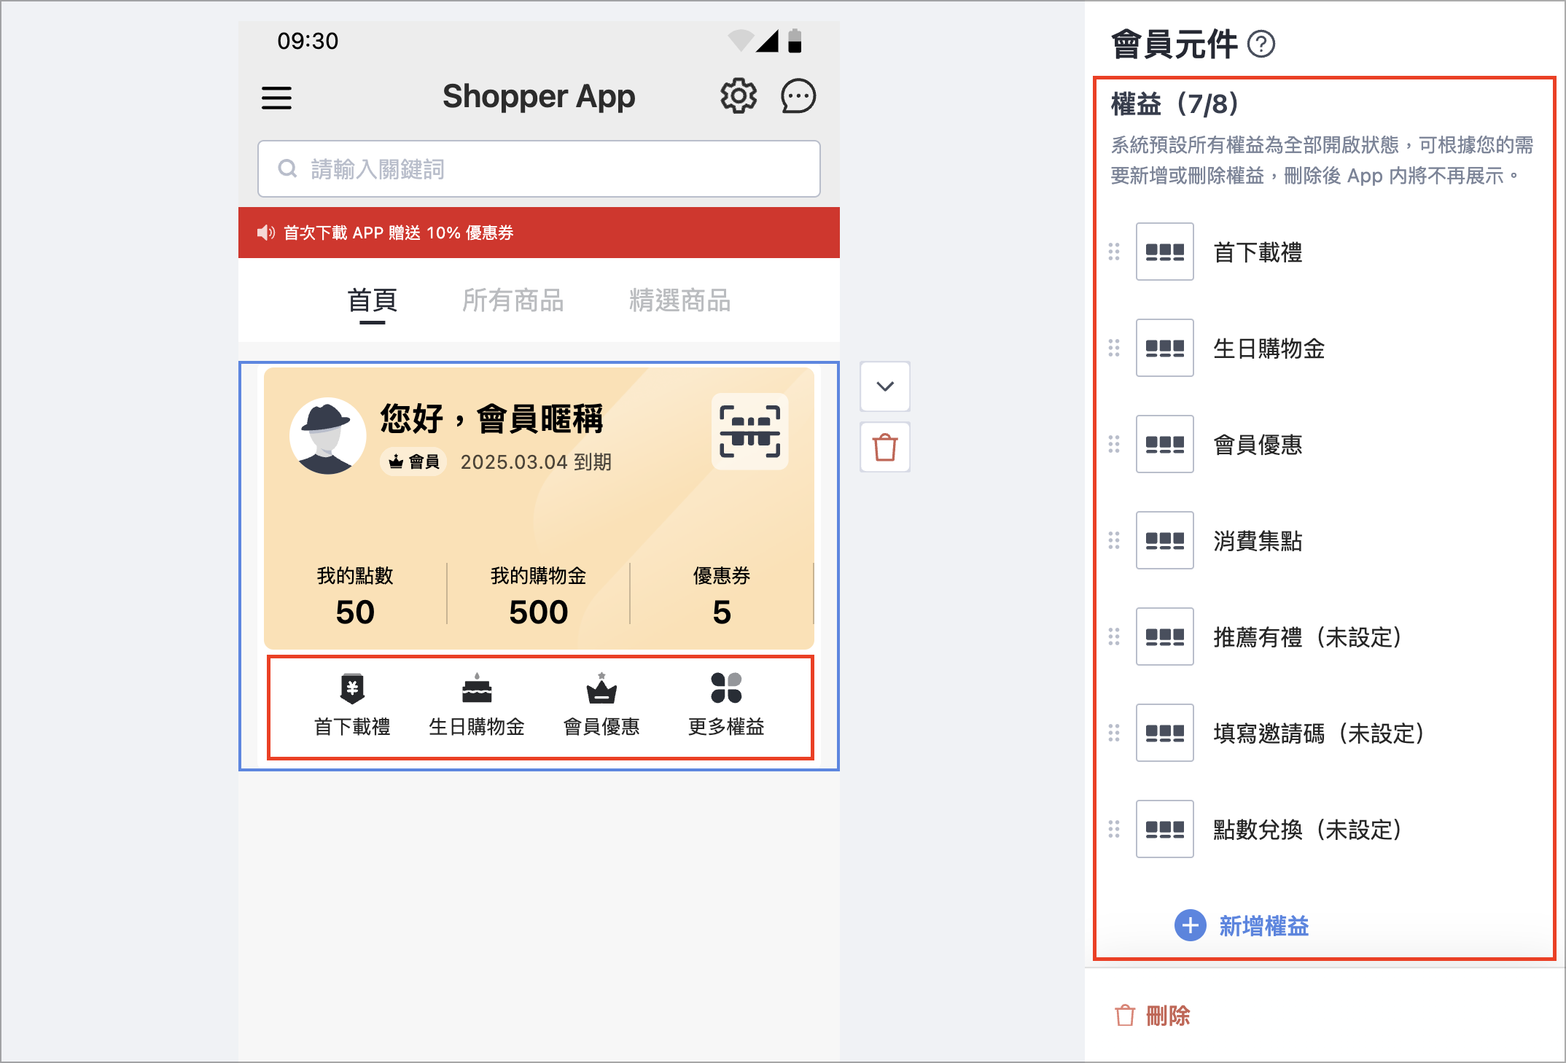Tap the 生日購物金 cake icon
The width and height of the screenshot is (1566, 1063).
(477, 688)
